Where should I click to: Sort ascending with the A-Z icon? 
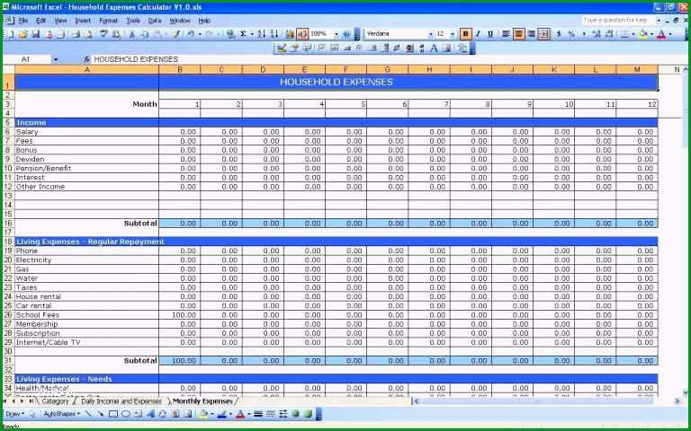click(262, 34)
